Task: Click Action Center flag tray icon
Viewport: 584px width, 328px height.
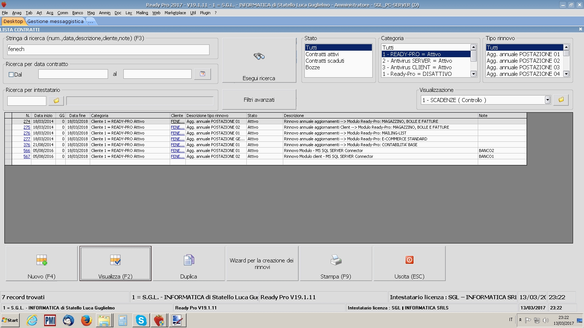Action: point(528,320)
